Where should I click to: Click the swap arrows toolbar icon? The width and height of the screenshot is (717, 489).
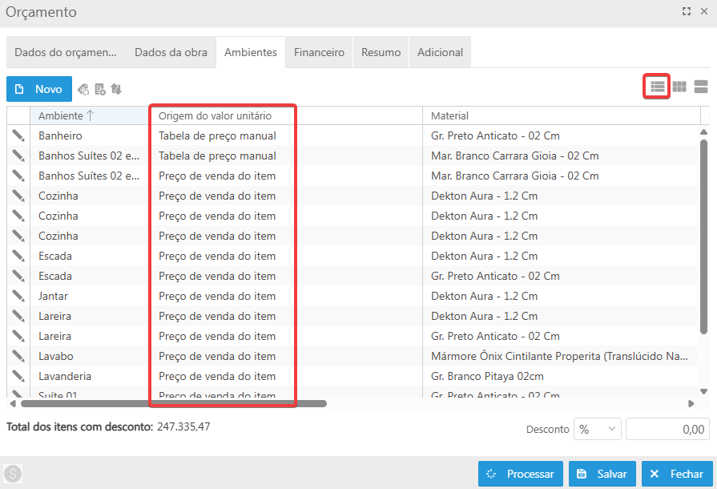coord(116,90)
